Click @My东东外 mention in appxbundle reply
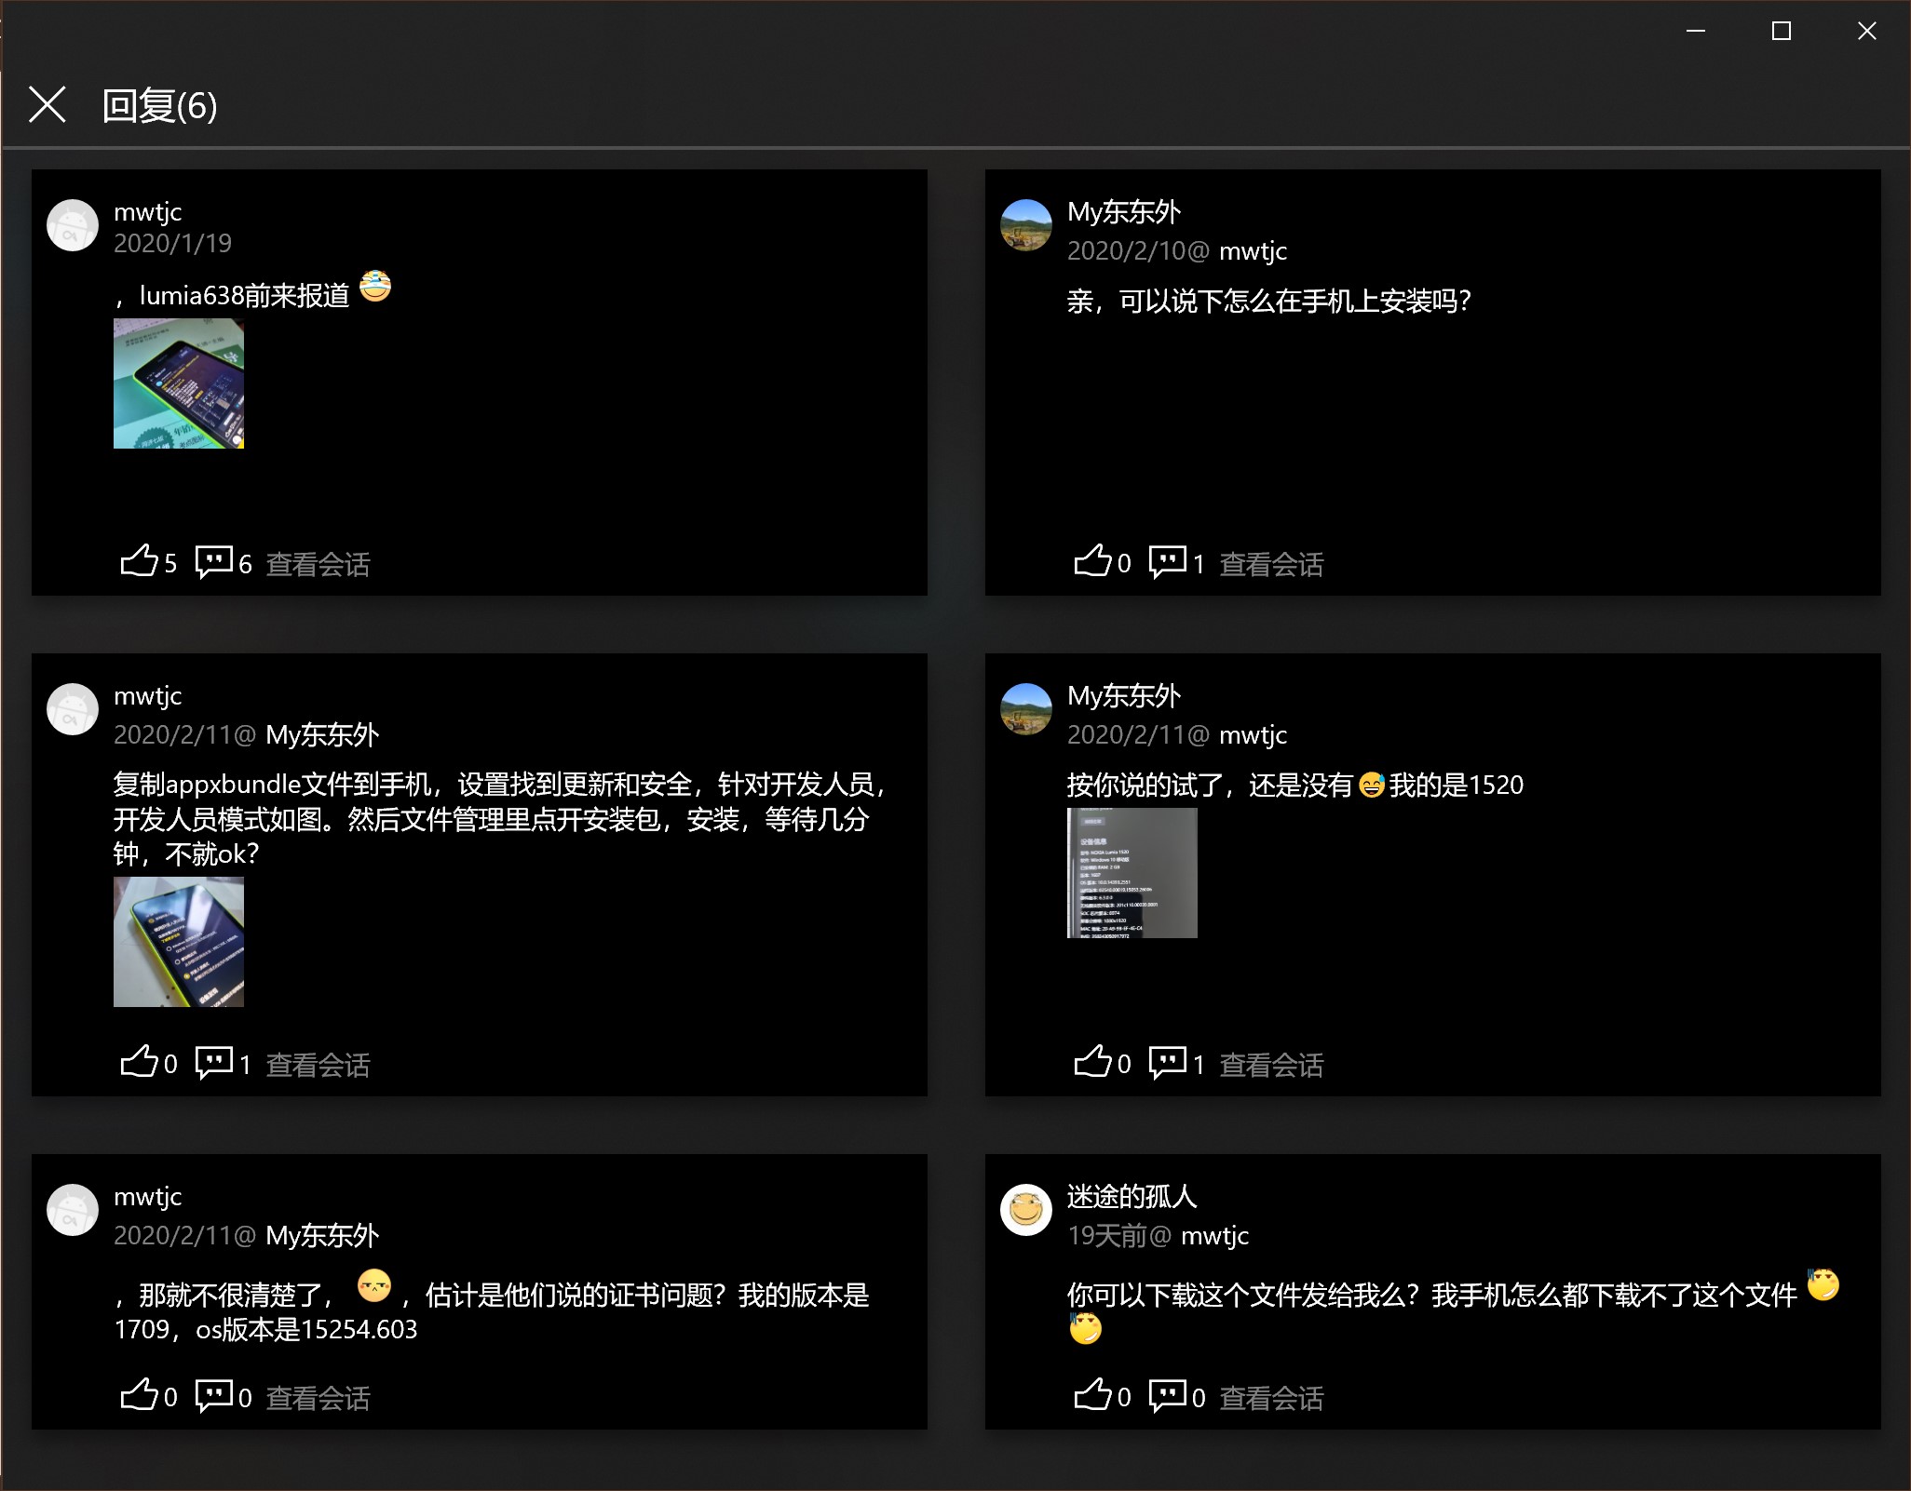This screenshot has width=1911, height=1491. [322, 735]
